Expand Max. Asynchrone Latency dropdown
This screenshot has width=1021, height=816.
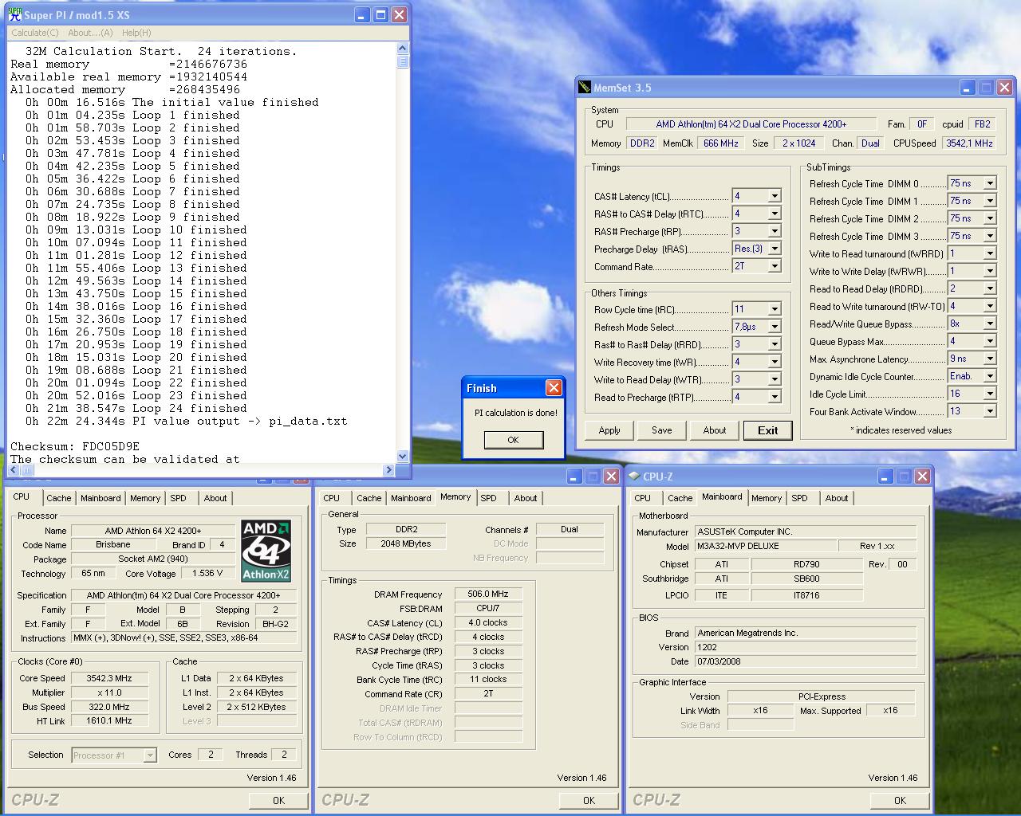click(990, 359)
